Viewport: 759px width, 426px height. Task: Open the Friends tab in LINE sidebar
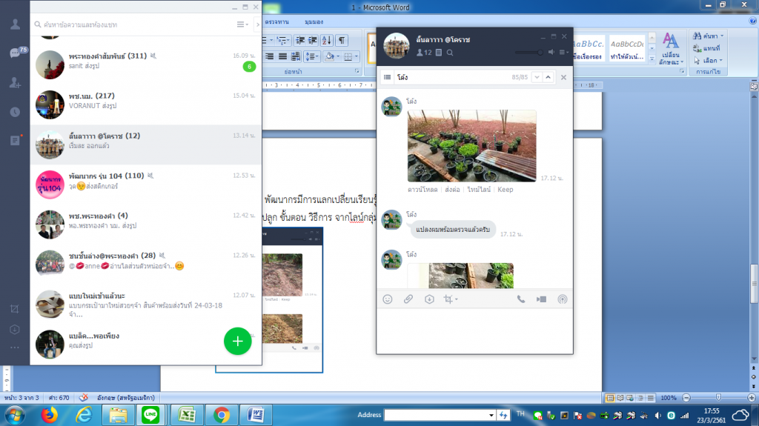(15, 24)
